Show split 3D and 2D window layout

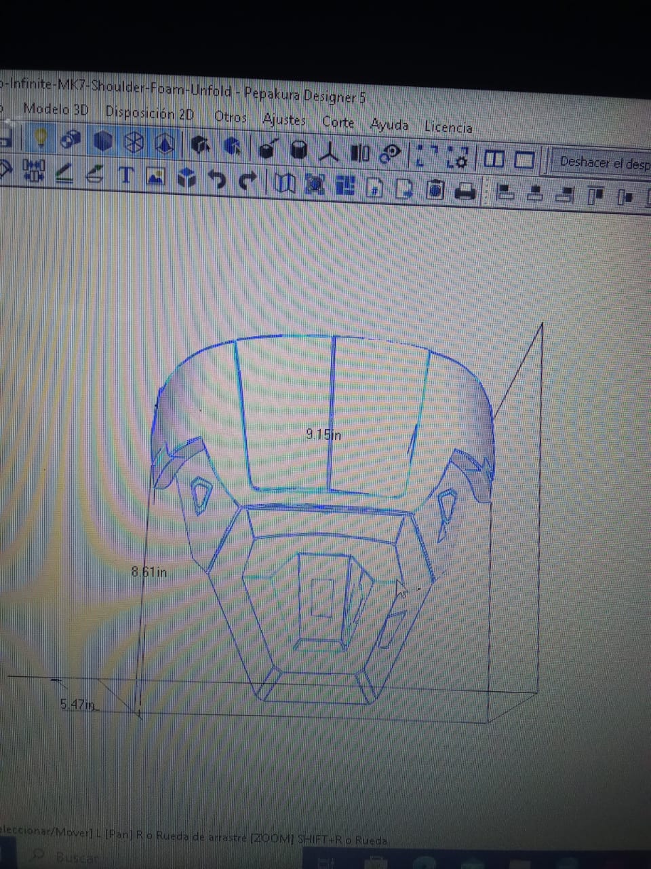pos(494,160)
